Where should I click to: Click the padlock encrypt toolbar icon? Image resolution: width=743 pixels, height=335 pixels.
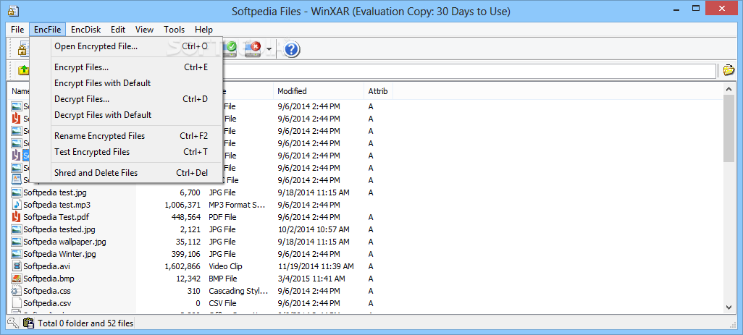pyautogui.click(x=22, y=49)
